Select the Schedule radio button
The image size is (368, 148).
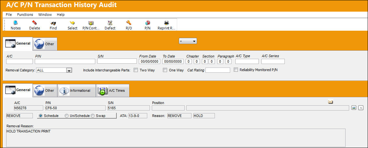tap(41, 116)
